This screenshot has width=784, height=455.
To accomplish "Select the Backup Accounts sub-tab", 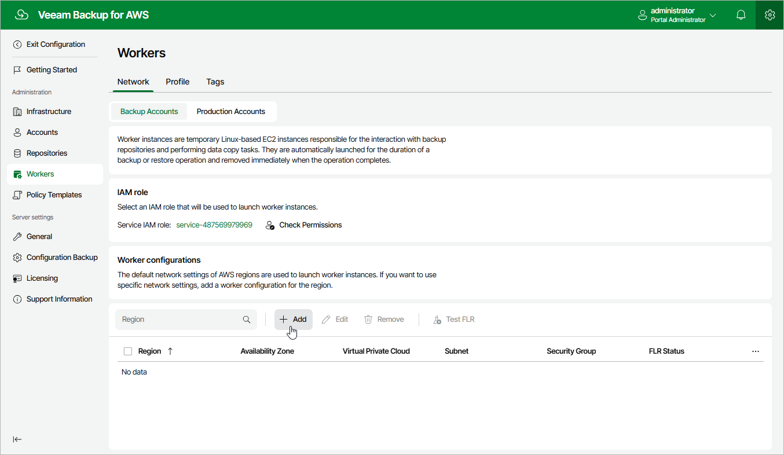I will (x=149, y=112).
